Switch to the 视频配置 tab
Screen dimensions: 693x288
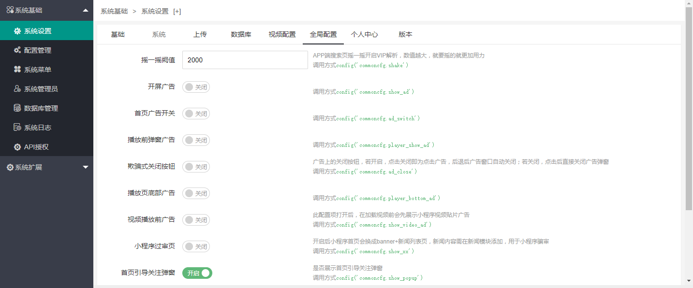[x=282, y=34]
